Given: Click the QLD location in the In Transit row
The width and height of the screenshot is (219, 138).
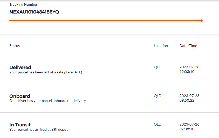Looking at the screenshot, I should tap(158, 124).
